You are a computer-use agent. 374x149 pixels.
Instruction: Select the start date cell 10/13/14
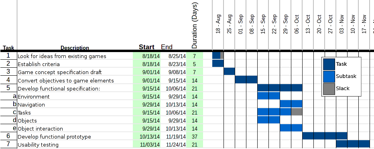pos(147,137)
